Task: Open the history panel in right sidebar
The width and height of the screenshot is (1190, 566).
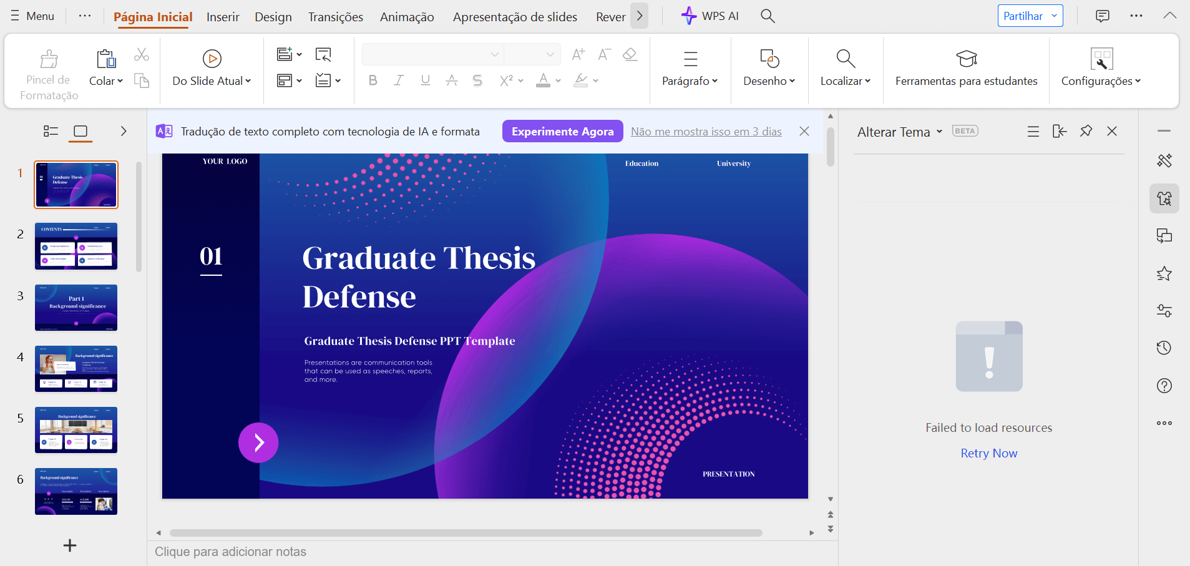Action: pos(1163,348)
